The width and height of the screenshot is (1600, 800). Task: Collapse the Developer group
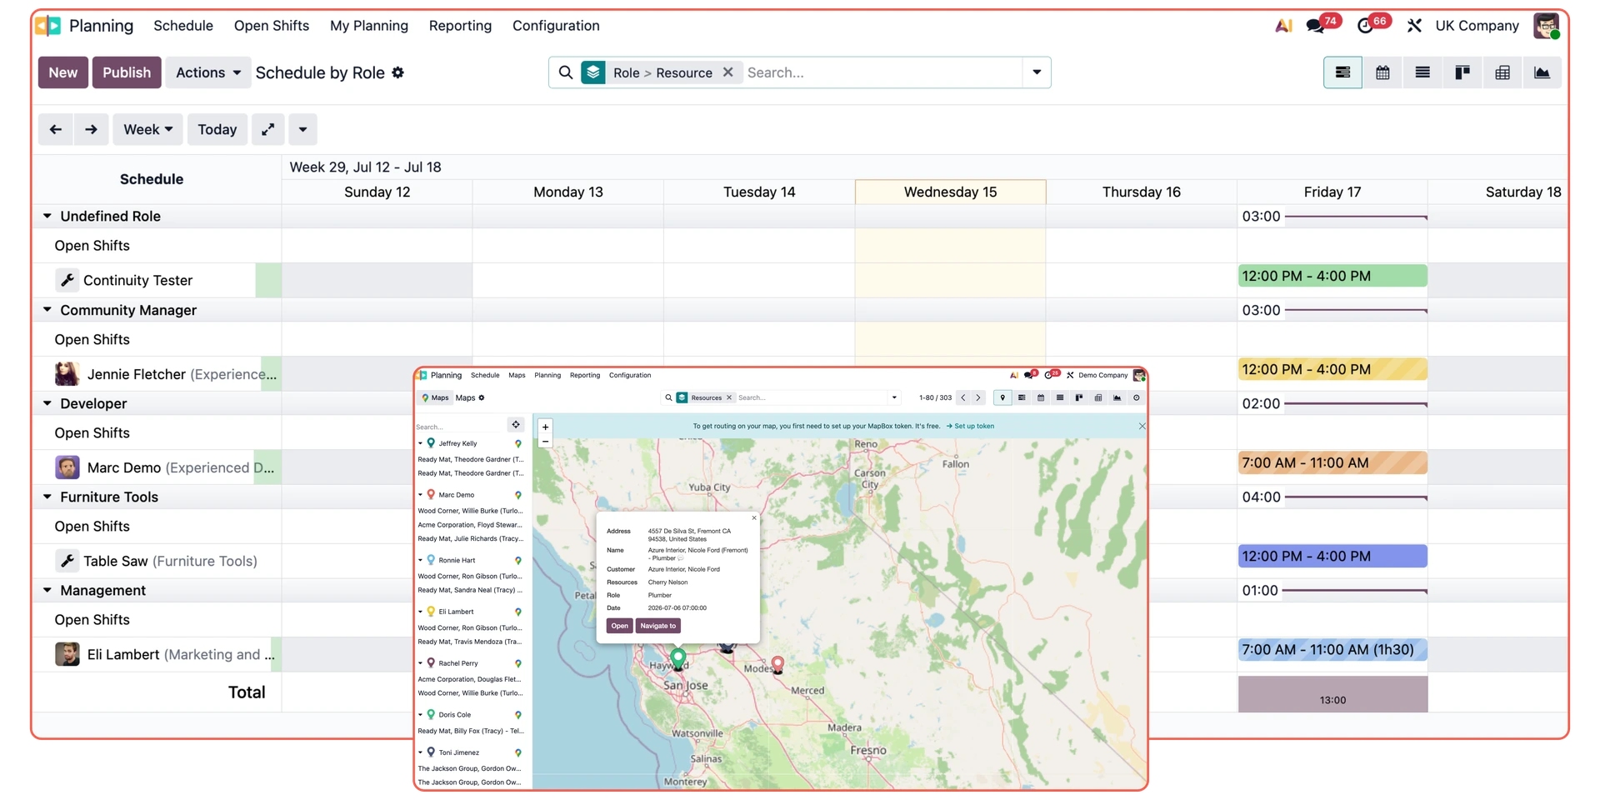tap(47, 402)
